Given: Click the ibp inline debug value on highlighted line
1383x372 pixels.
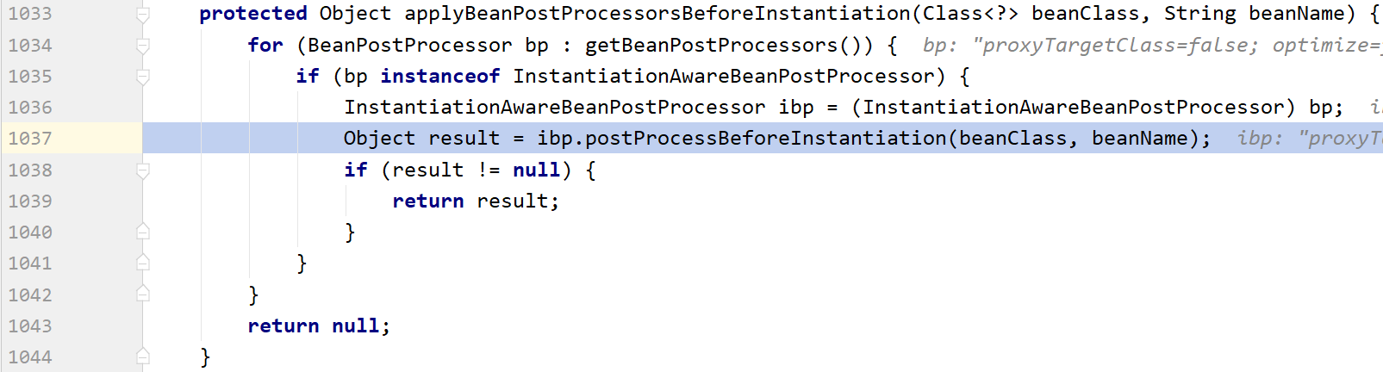Looking at the screenshot, I should [x=1310, y=138].
